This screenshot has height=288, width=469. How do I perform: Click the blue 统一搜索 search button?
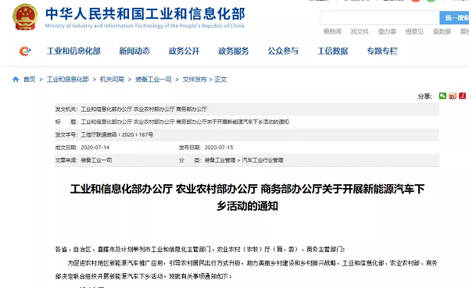[x=454, y=18]
